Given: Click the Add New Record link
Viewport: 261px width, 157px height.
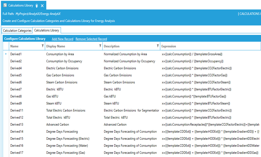Looking at the screenshot, I should click(x=62, y=39).
